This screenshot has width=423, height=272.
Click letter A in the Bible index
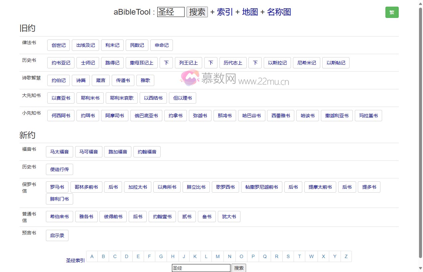pyautogui.click(x=92, y=256)
